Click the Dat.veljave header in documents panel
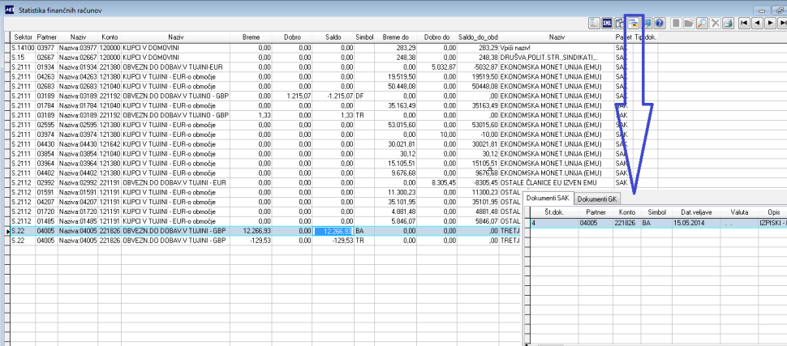The image size is (787, 346). (697, 212)
